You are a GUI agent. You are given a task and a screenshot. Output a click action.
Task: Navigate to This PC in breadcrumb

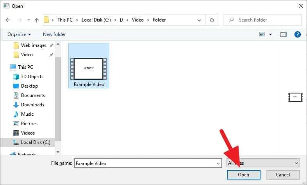point(65,20)
